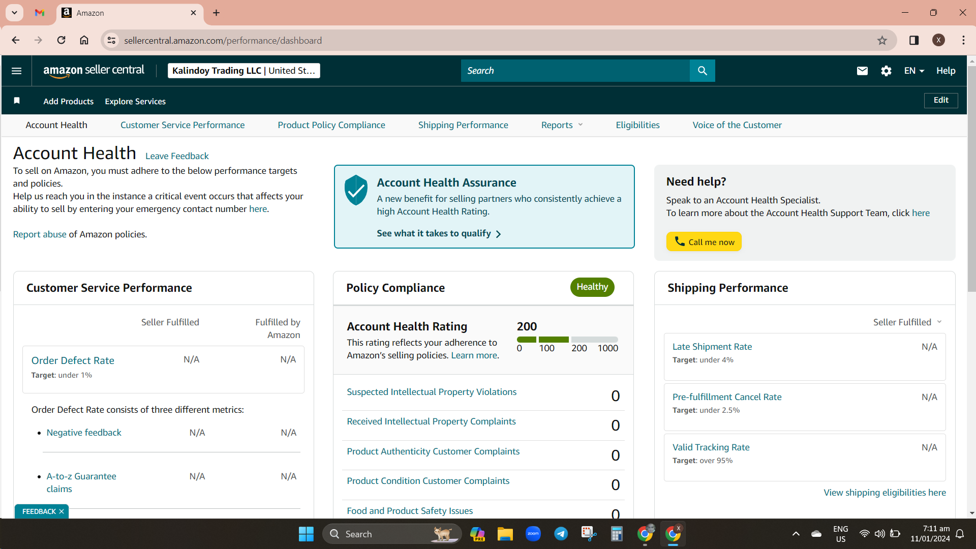Open the Chrome profile avatar

point(938,40)
